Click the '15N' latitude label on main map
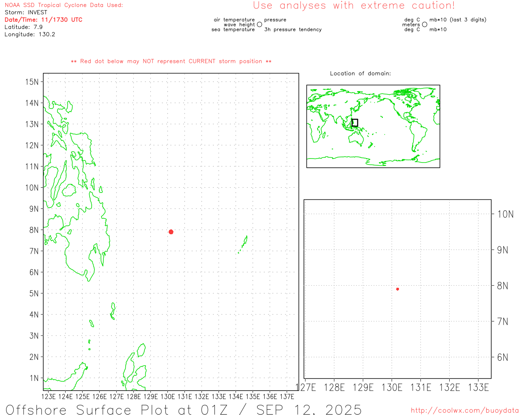This screenshot has height=415, width=519. (32, 82)
